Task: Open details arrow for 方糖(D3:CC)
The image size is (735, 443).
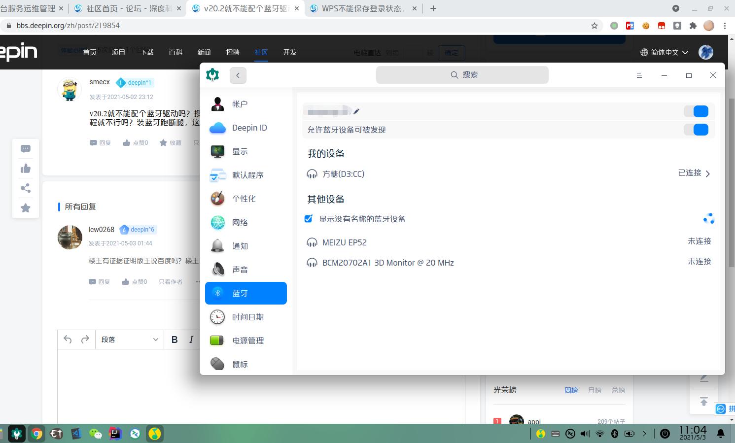Action: click(x=707, y=173)
